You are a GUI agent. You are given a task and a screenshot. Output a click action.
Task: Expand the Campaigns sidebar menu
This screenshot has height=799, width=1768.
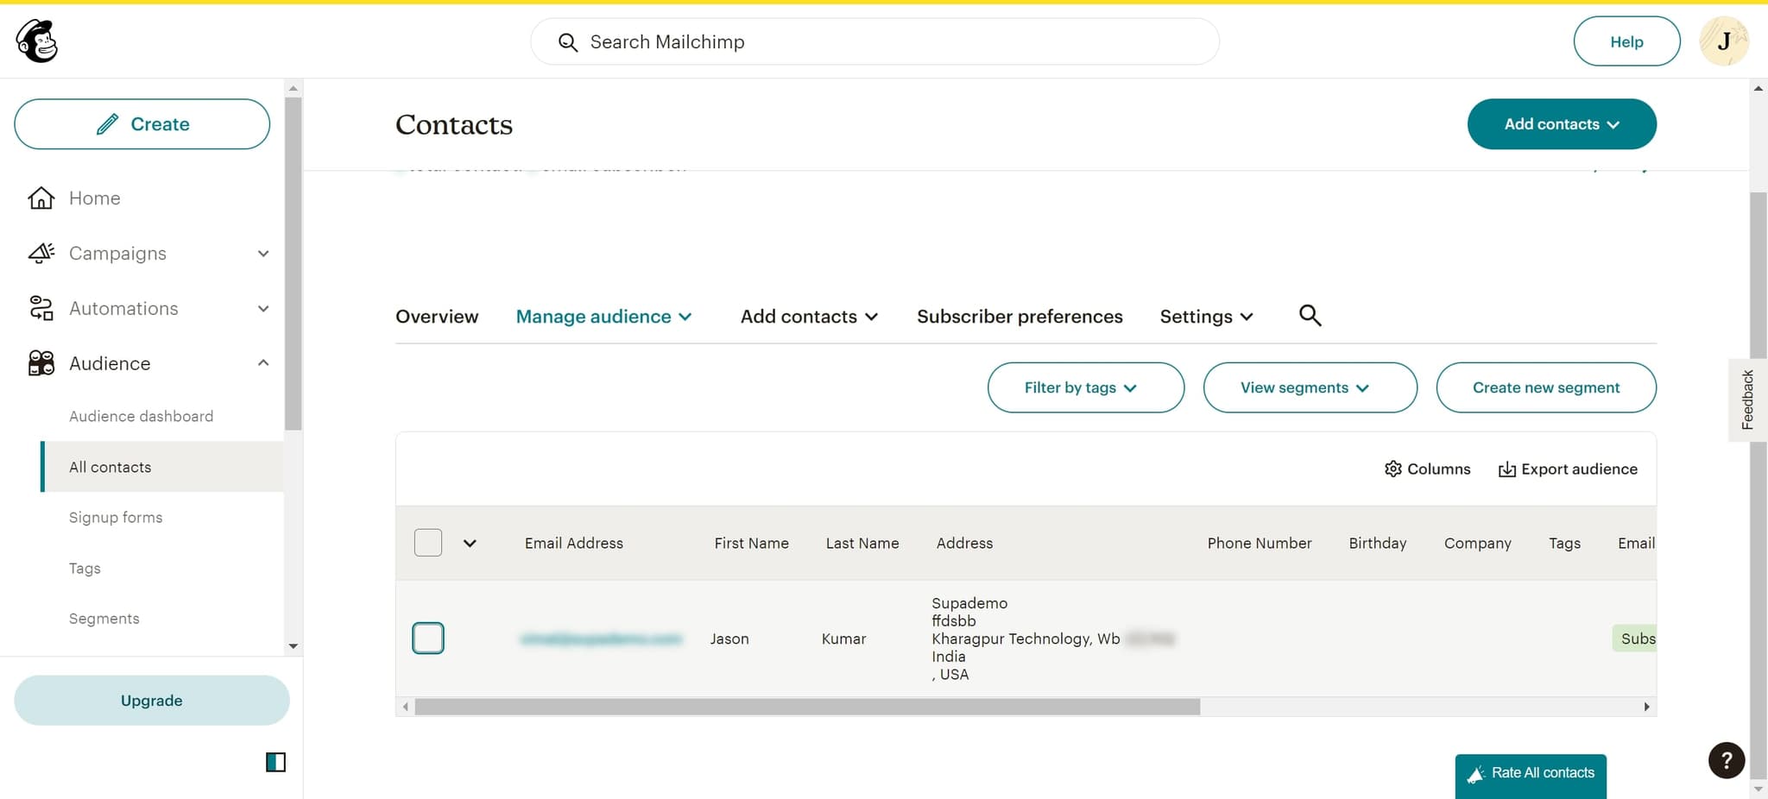[x=263, y=254]
